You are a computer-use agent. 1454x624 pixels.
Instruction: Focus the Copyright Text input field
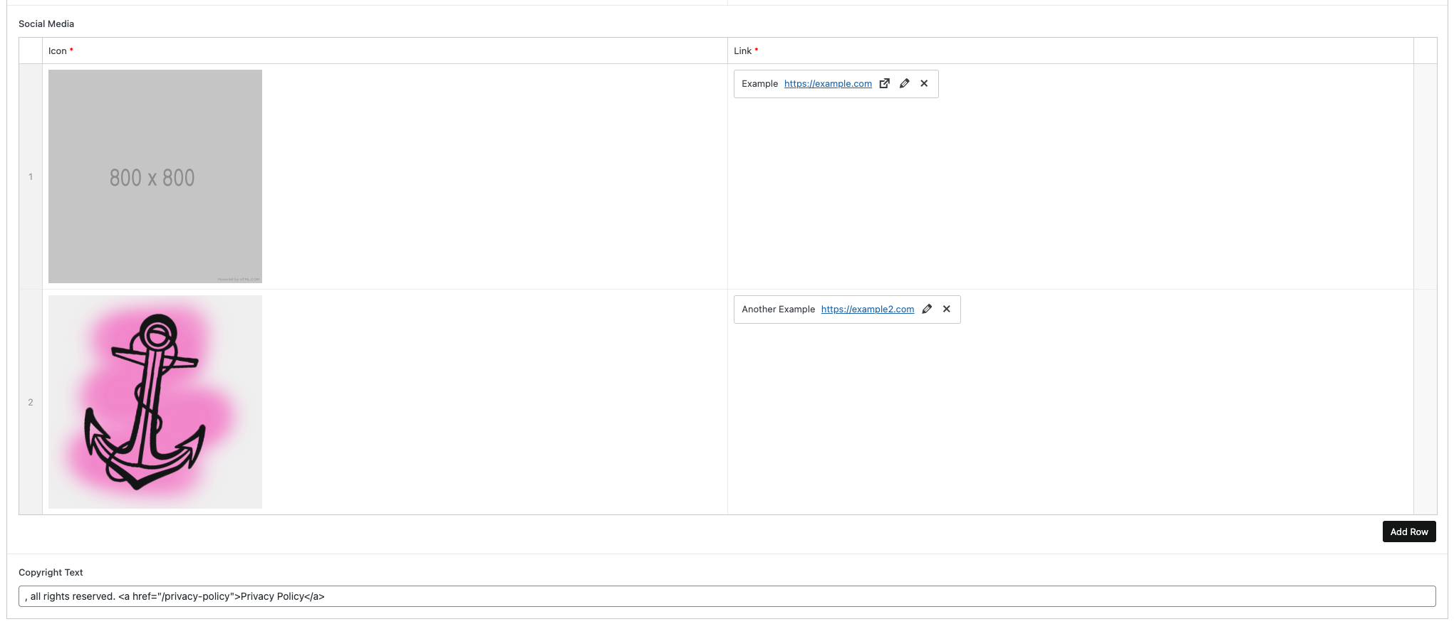tap(727, 596)
